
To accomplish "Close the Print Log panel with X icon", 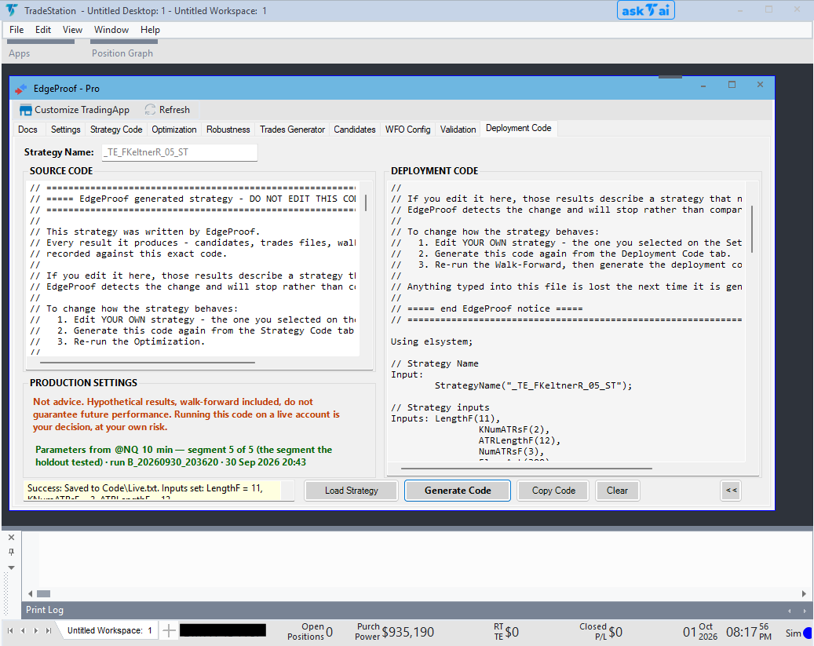I will tap(12, 538).
